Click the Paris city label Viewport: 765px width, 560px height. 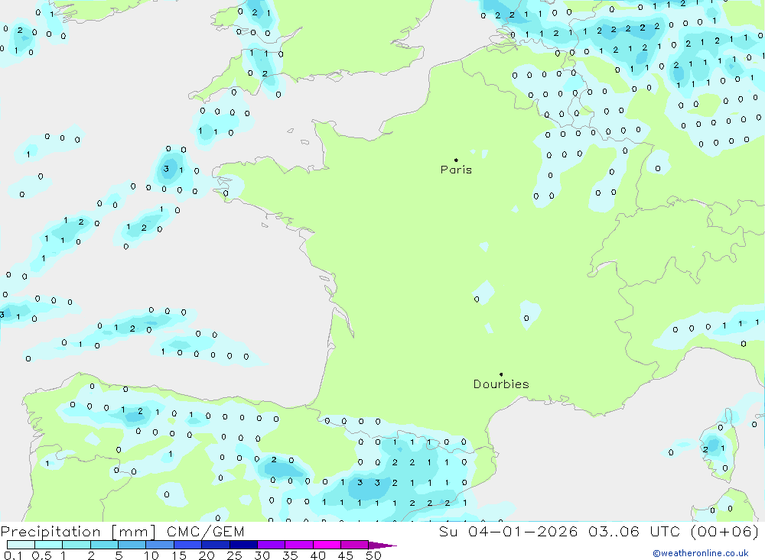(x=456, y=170)
